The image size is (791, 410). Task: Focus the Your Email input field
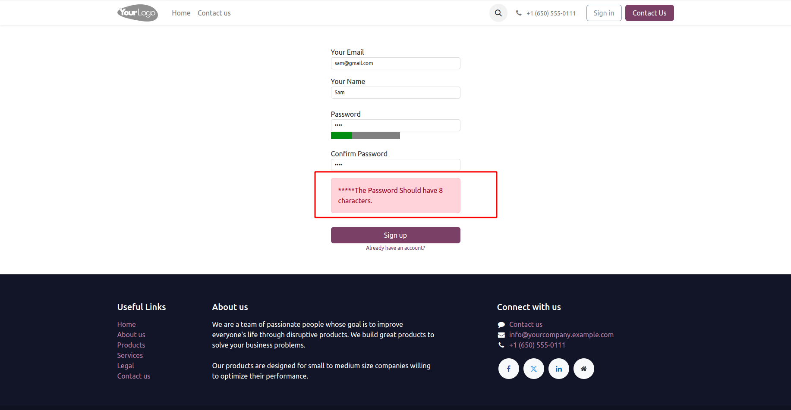click(395, 63)
